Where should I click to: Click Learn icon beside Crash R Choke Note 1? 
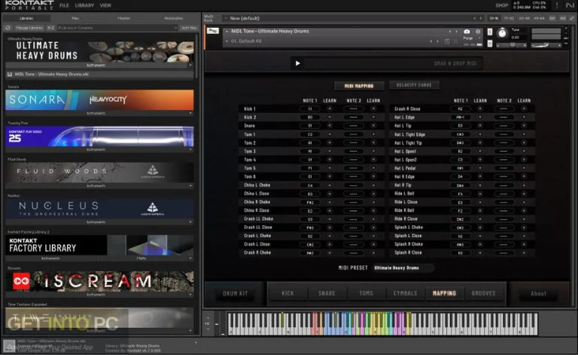[x=330, y=252]
